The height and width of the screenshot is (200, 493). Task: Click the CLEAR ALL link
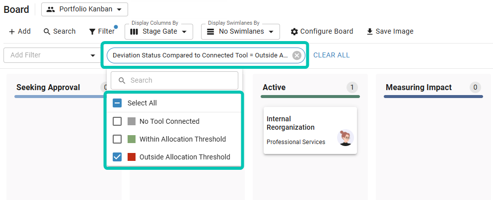point(332,55)
